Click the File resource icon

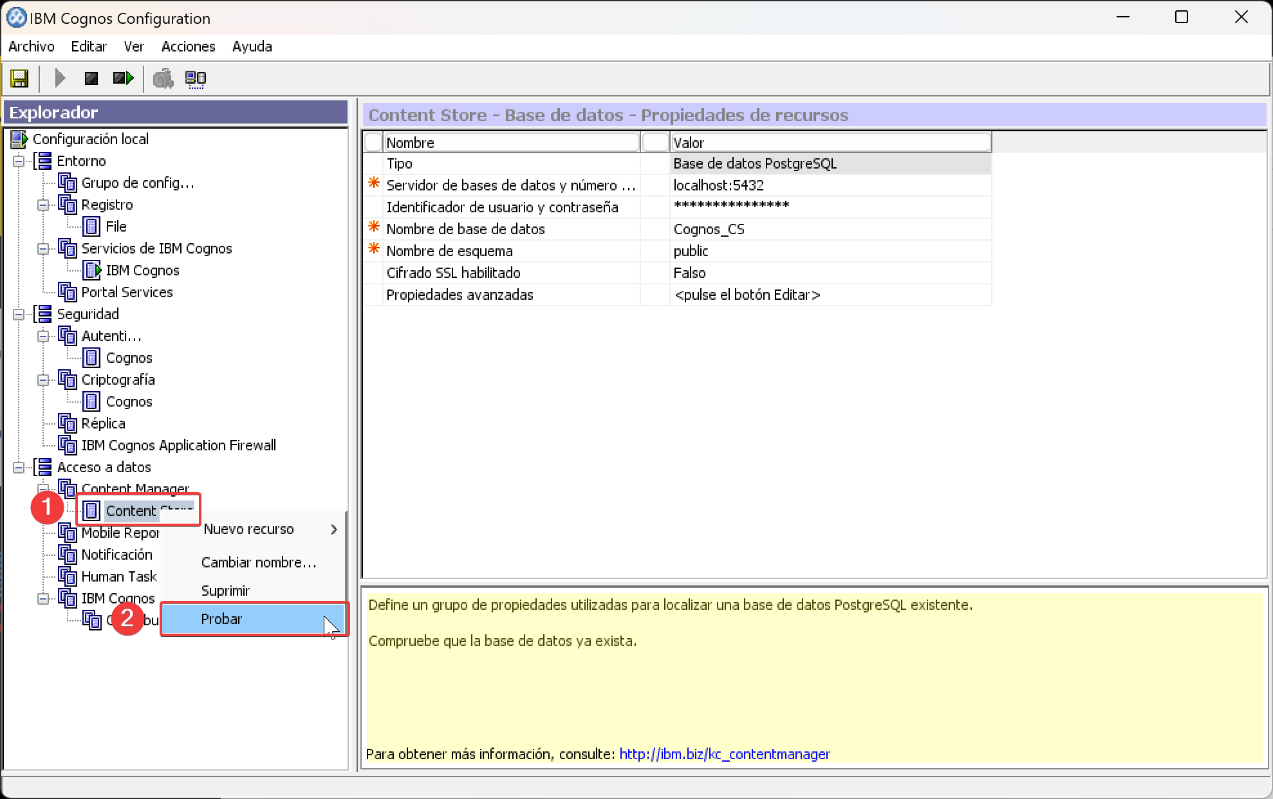click(92, 226)
